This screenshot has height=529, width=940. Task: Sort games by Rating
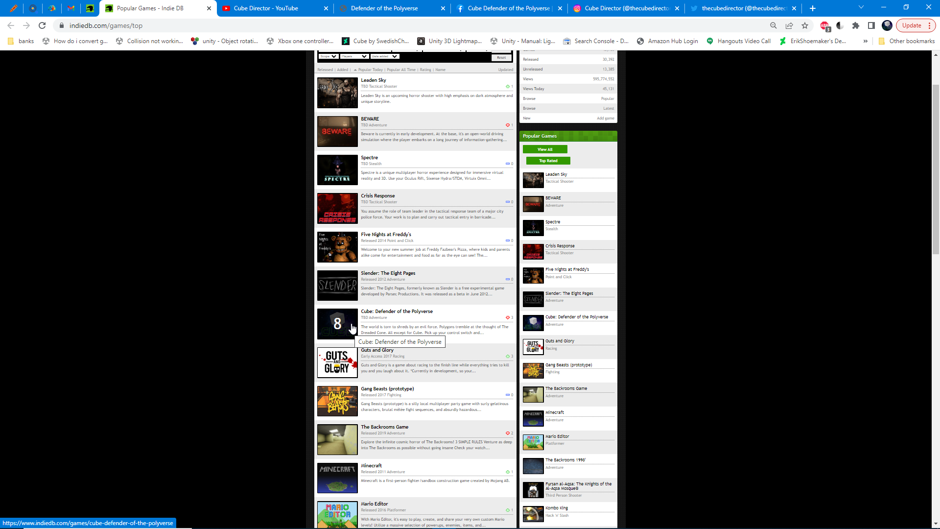point(425,70)
